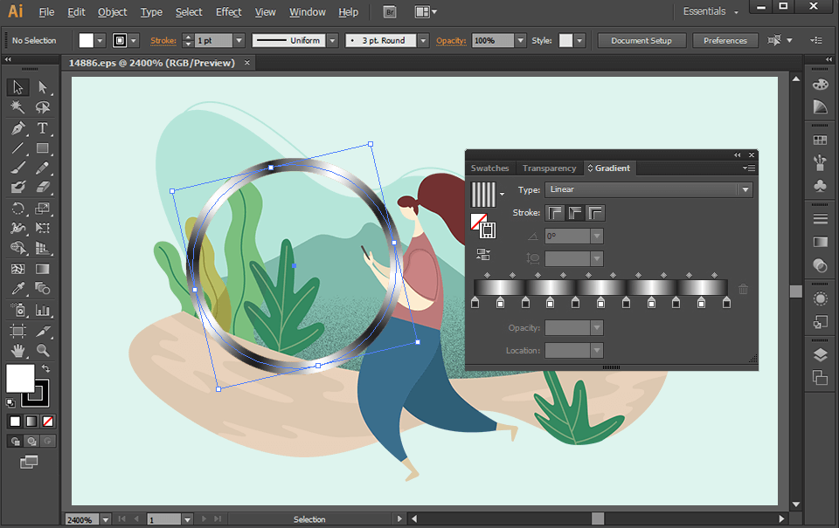Select the Pen tool

point(16,128)
